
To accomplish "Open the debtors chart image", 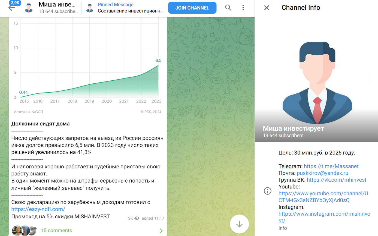I will [x=88, y=67].
